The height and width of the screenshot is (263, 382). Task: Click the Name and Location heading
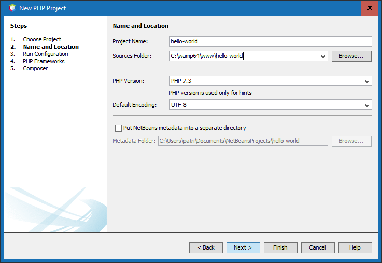coord(140,26)
